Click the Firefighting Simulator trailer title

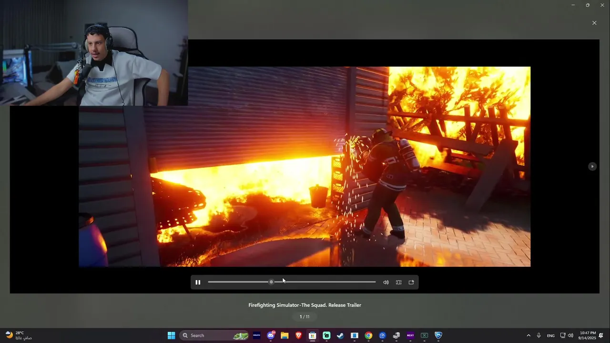click(305, 305)
